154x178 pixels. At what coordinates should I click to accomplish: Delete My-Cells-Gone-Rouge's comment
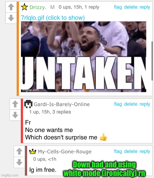click(131, 151)
